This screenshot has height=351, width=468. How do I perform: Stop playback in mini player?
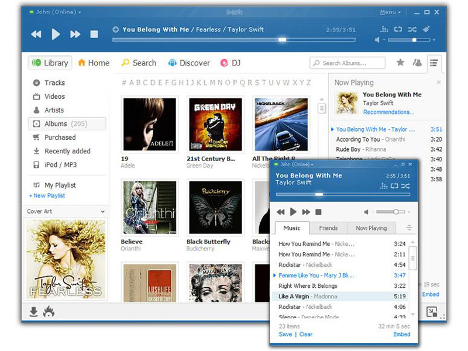coord(318,212)
